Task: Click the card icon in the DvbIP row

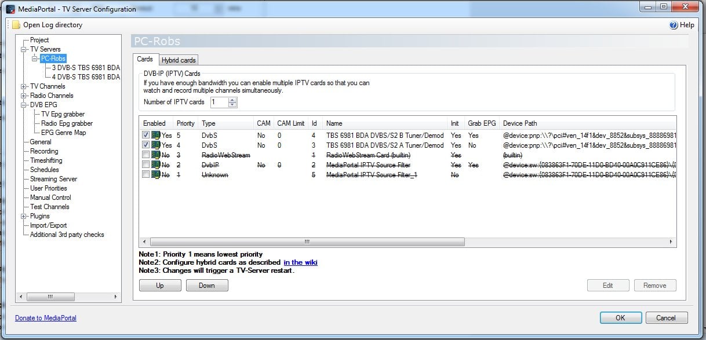Action: point(155,164)
